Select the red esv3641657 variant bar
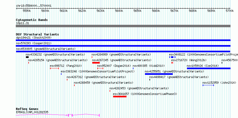238x118 pixels. (120, 97)
